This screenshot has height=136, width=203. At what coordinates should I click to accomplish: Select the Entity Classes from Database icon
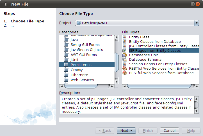[125, 42]
